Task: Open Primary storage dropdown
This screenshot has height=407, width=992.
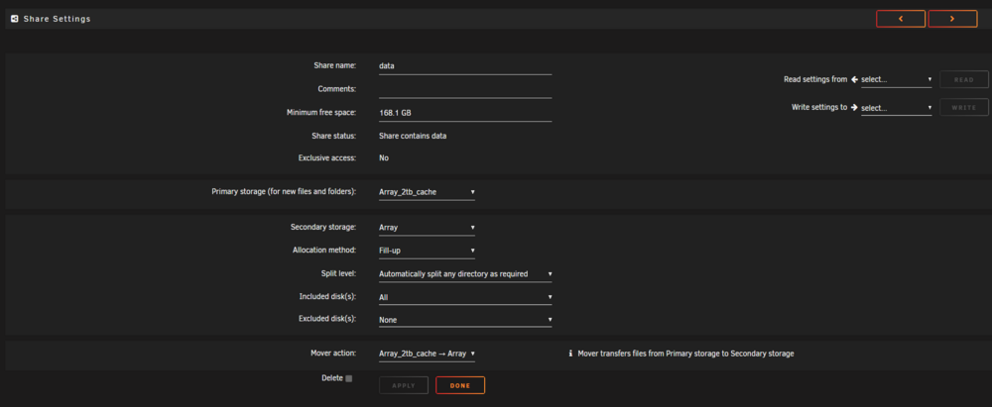Action: [x=427, y=192]
